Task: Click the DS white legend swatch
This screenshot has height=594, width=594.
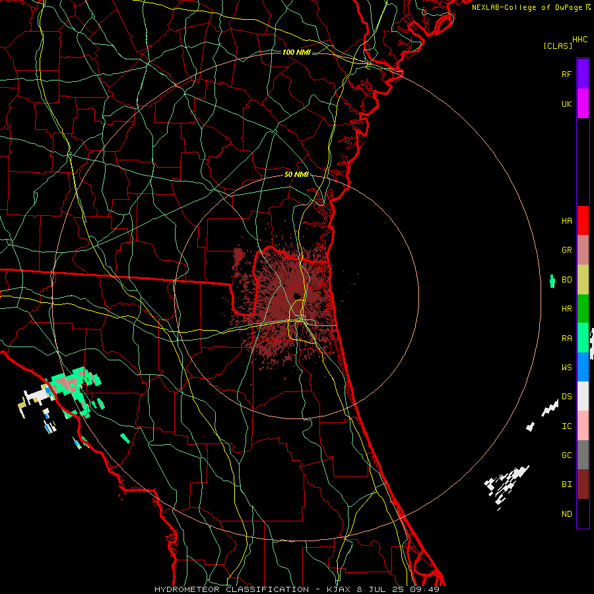Action: click(x=583, y=396)
